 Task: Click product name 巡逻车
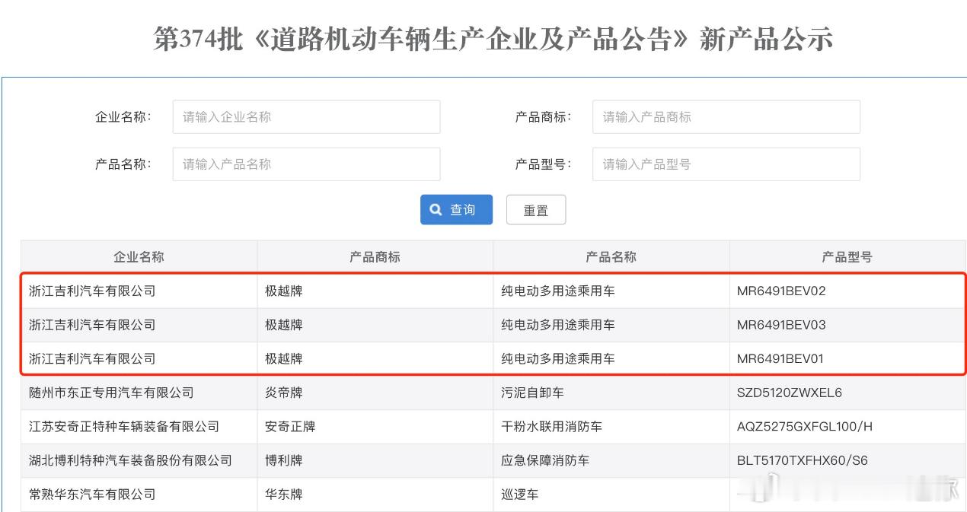pyautogui.click(x=520, y=495)
